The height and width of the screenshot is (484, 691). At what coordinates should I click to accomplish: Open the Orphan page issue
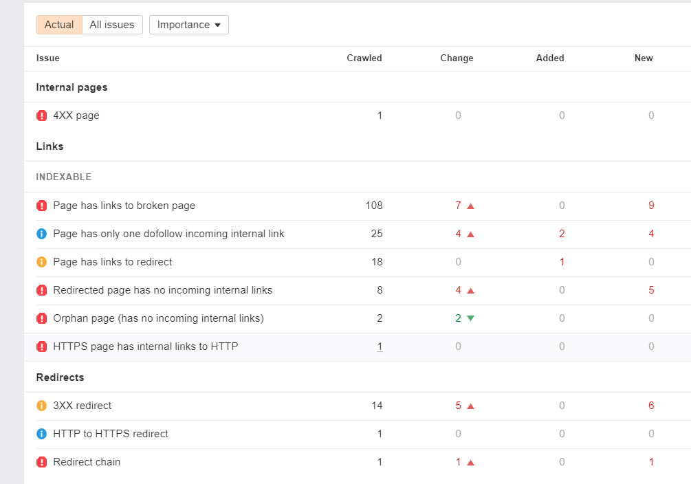[x=159, y=318]
